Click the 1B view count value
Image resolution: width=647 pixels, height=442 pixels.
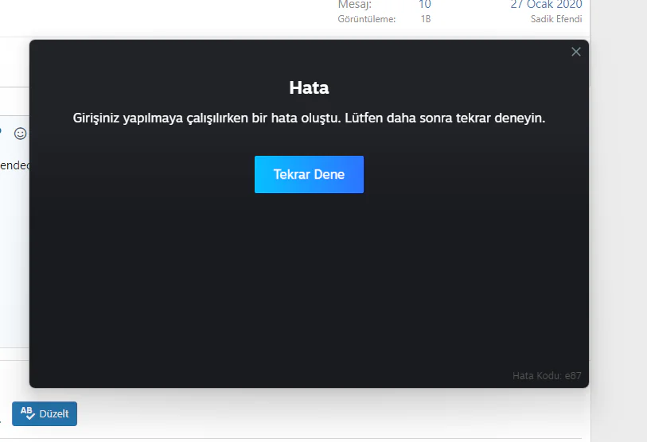coord(426,19)
